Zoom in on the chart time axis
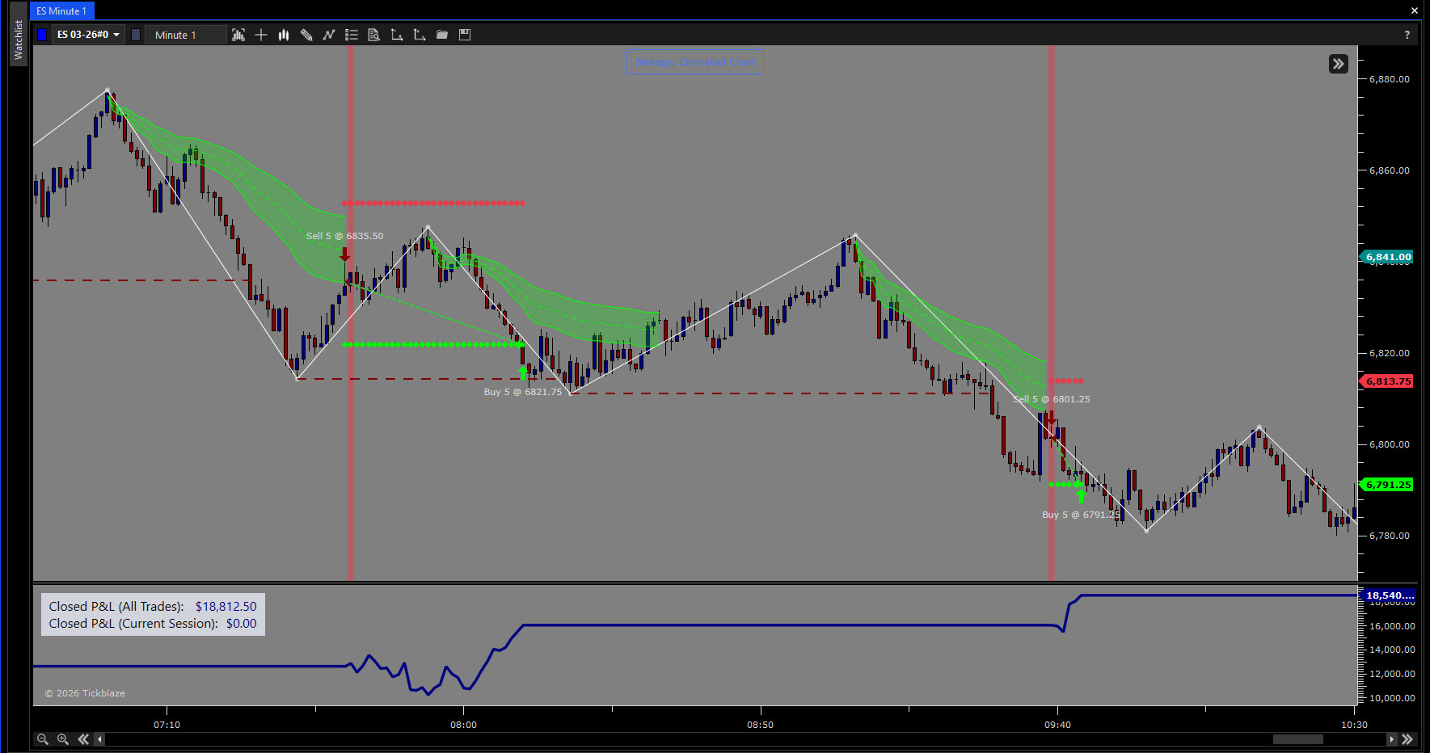 coord(63,739)
